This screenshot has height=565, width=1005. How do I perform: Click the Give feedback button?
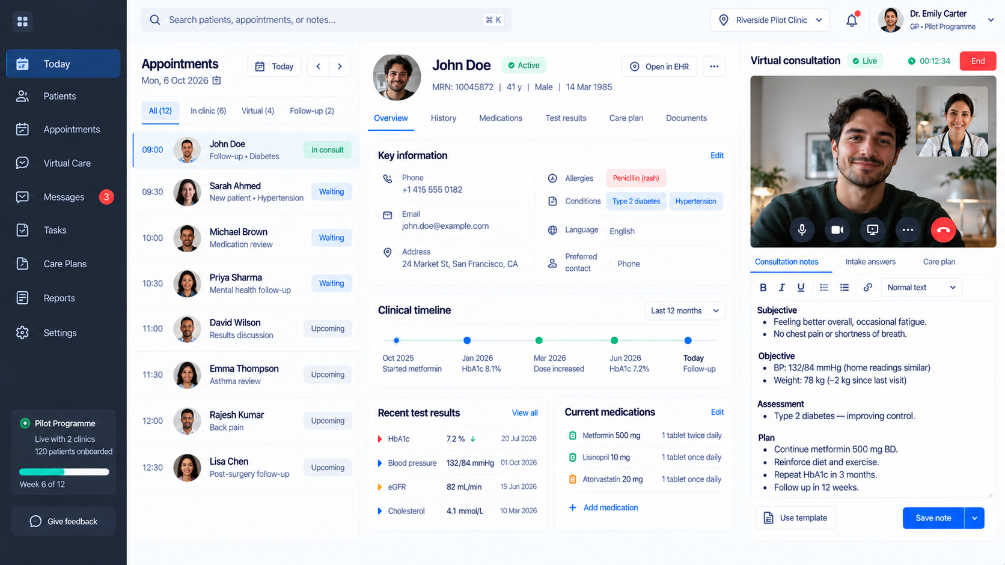pyautogui.click(x=63, y=522)
